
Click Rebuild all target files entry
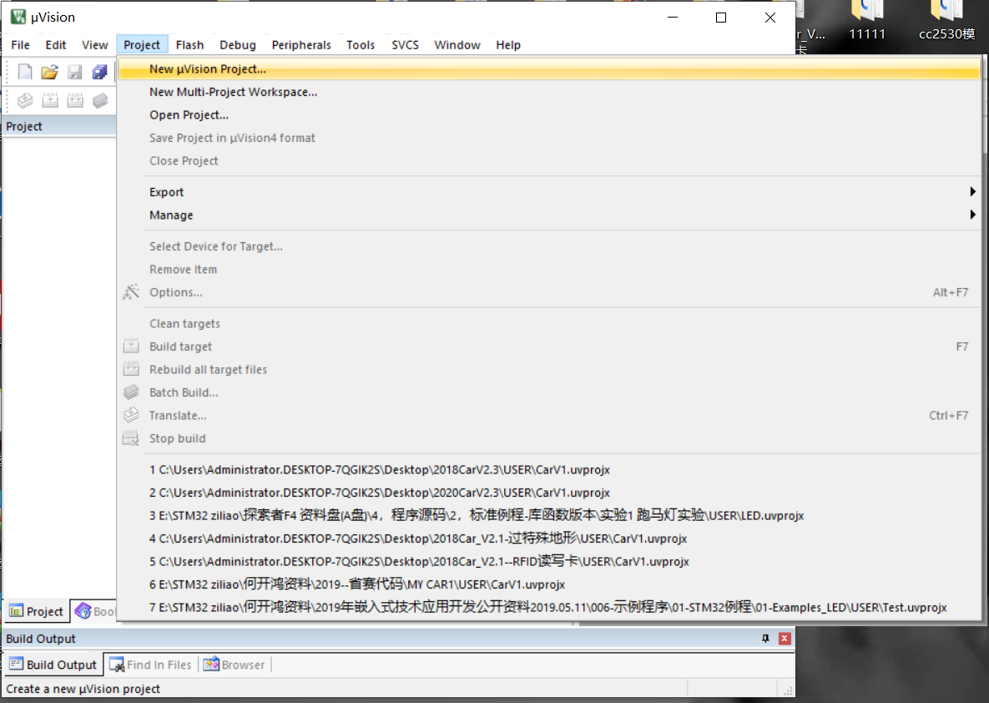[549, 369]
